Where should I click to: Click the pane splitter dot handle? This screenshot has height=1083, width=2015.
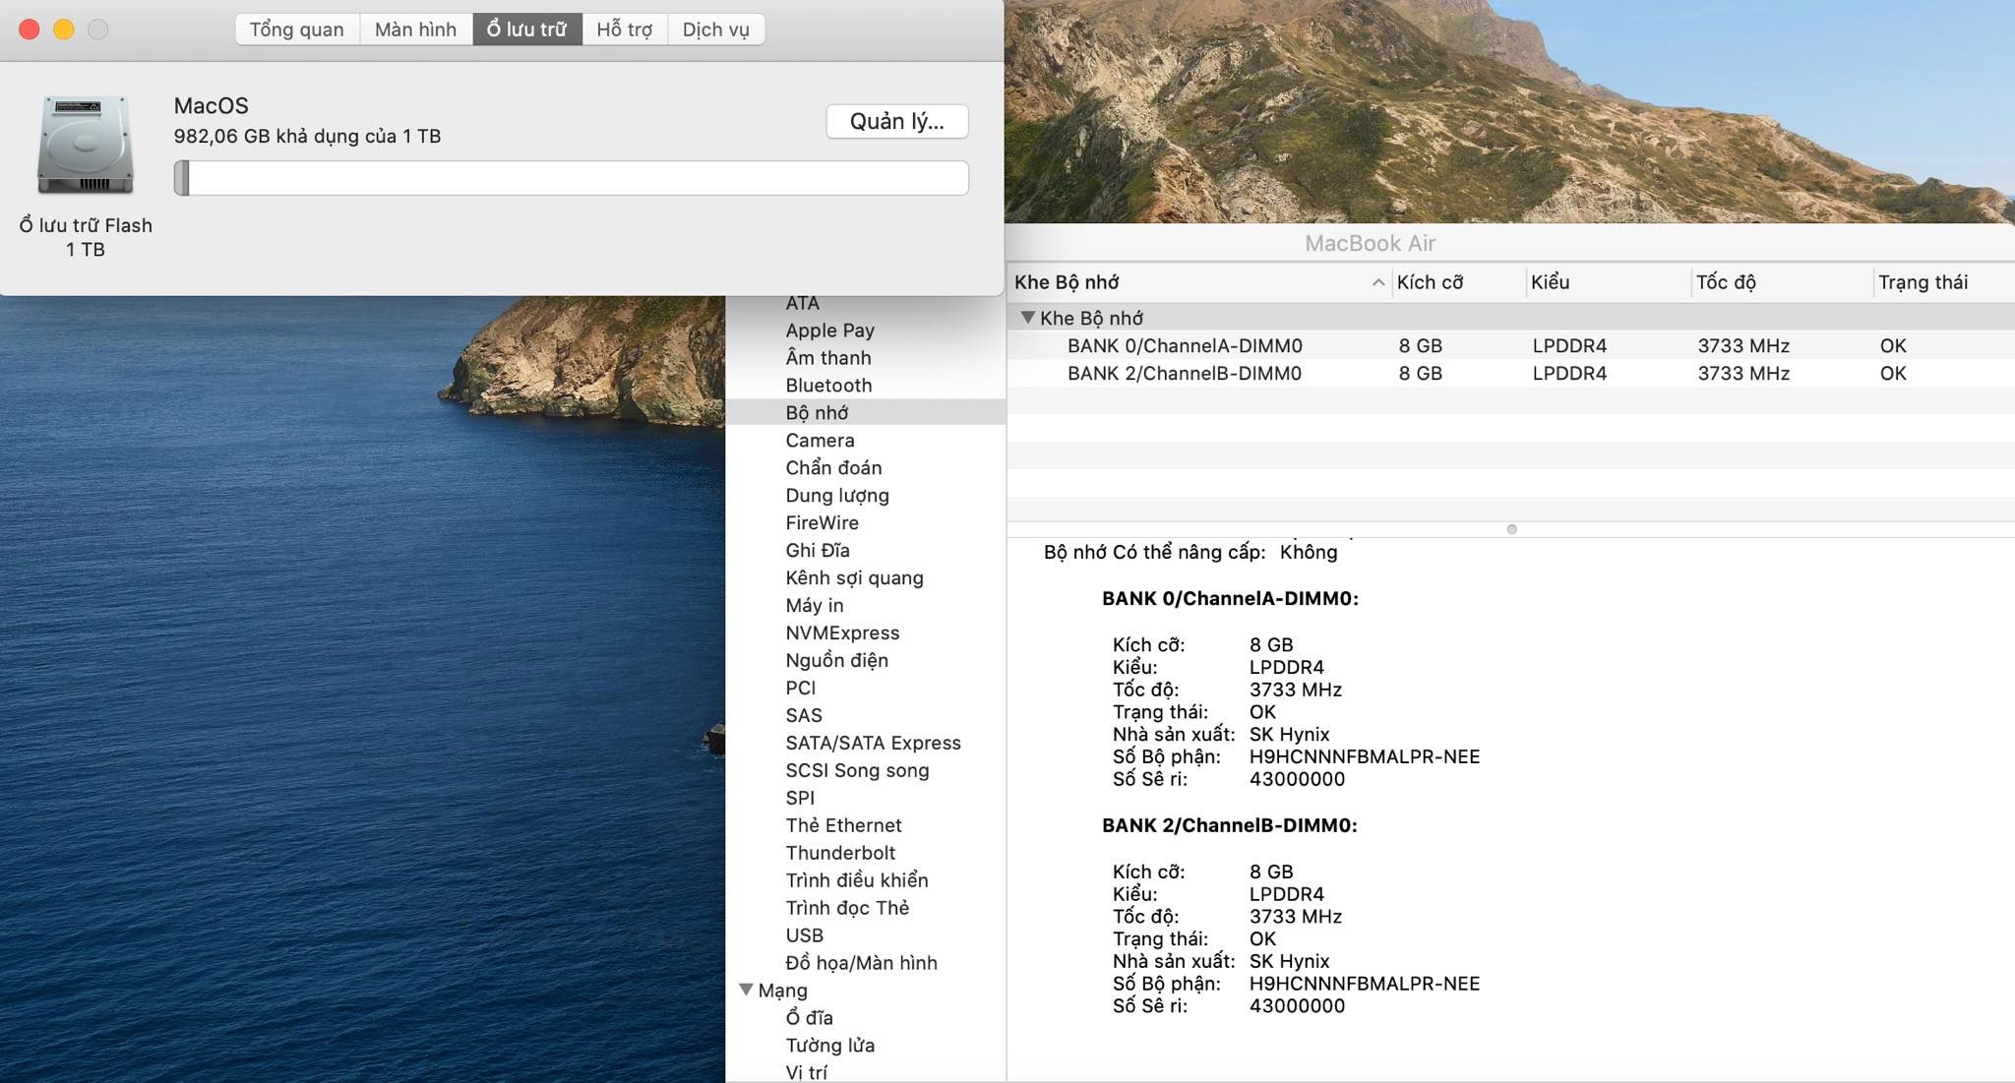point(1511,529)
